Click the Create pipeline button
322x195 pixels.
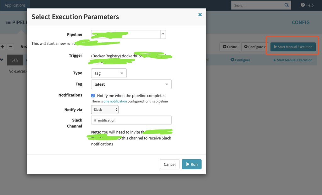coord(230,47)
